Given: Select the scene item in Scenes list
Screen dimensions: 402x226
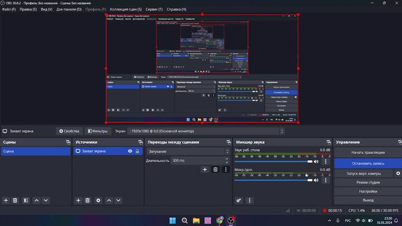Looking at the screenshot, I should [x=36, y=151].
